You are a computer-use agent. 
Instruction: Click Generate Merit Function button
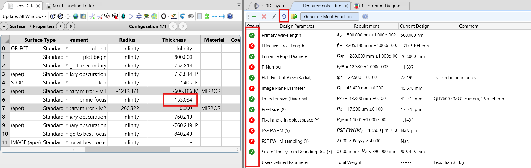[329, 16]
